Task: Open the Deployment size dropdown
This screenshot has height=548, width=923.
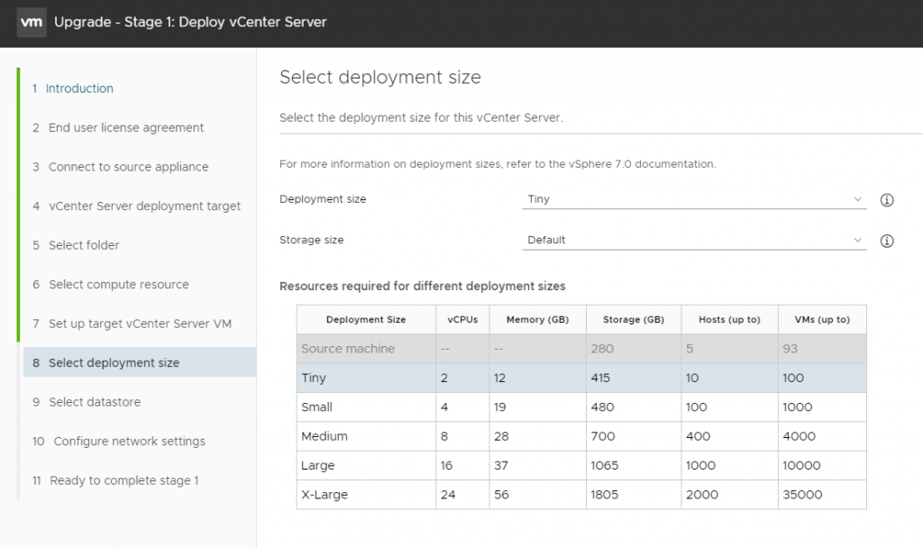Action: pos(694,199)
